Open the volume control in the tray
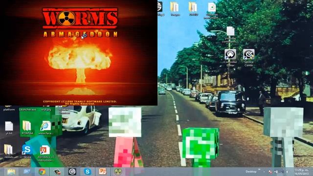 coord(288,172)
